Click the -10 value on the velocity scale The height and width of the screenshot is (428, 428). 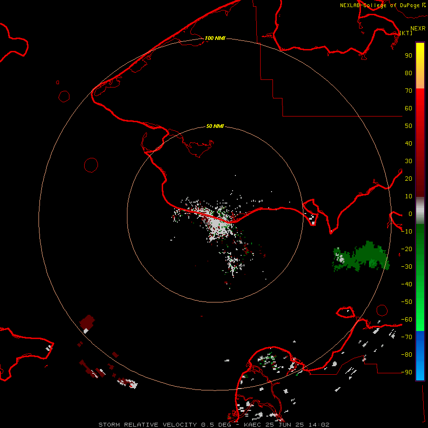(407, 232)
